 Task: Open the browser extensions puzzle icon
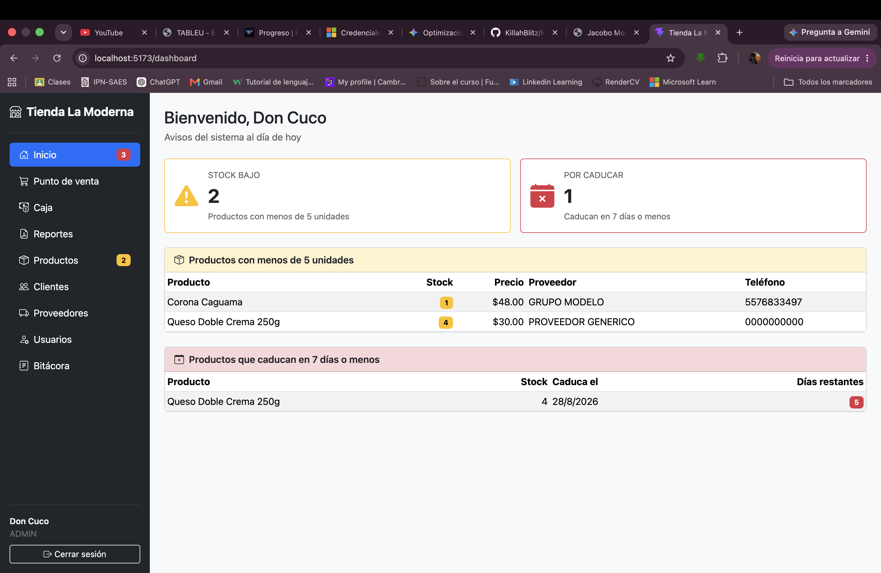[722, 58]
